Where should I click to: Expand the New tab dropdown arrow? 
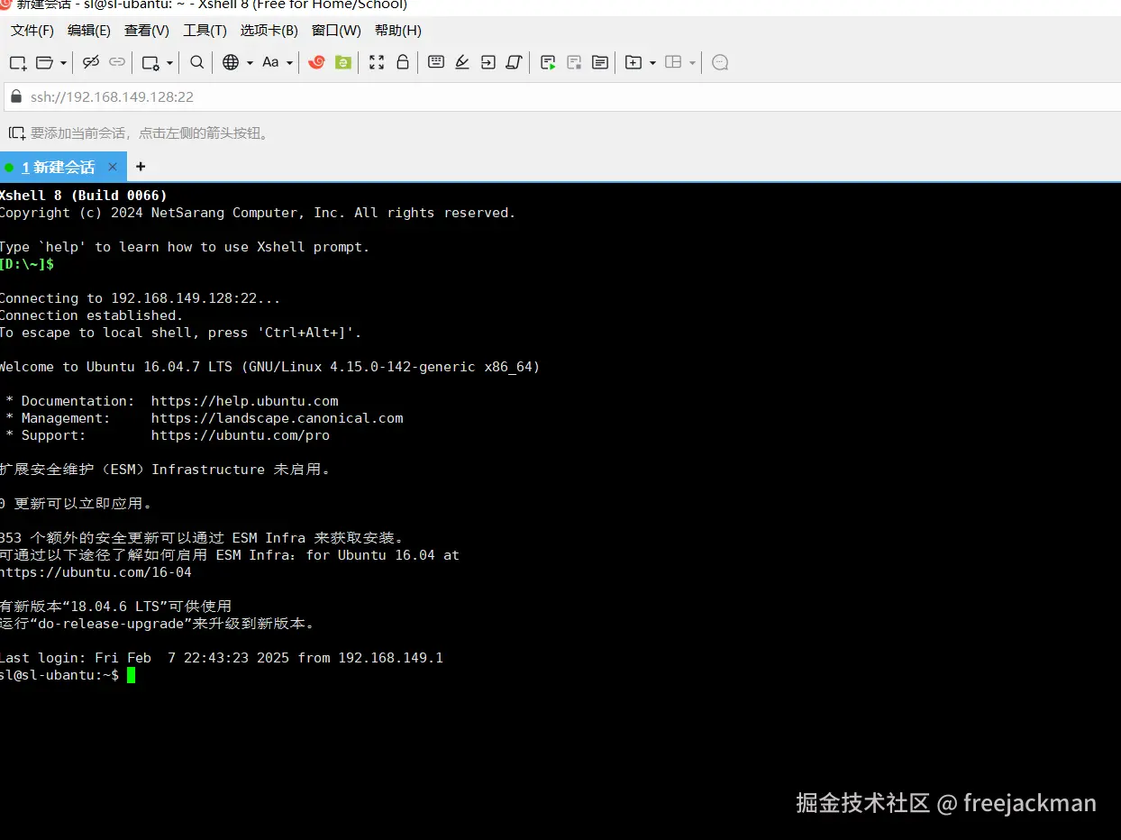pos(652,62)
